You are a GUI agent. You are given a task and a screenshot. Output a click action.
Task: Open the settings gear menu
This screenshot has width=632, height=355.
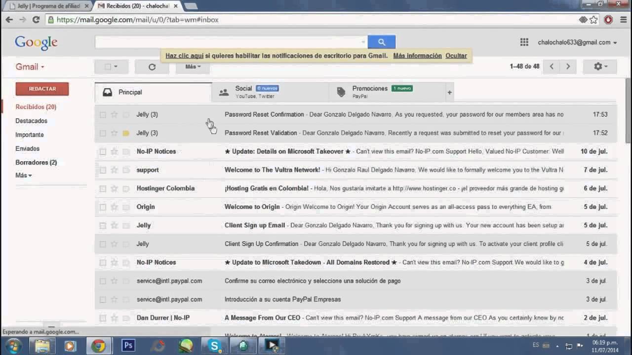600,67
